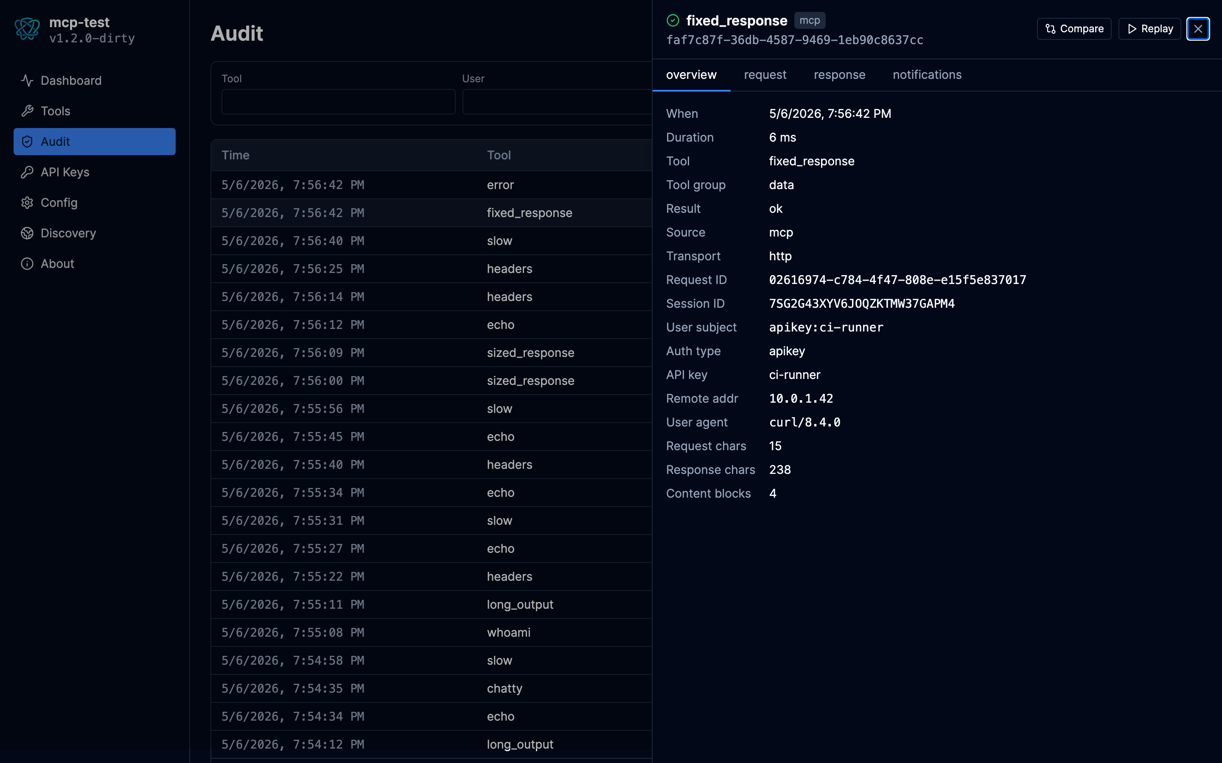1222x763 pixels.
Task: Click the Discovery icon in sidebar
Action: [27, 233]
